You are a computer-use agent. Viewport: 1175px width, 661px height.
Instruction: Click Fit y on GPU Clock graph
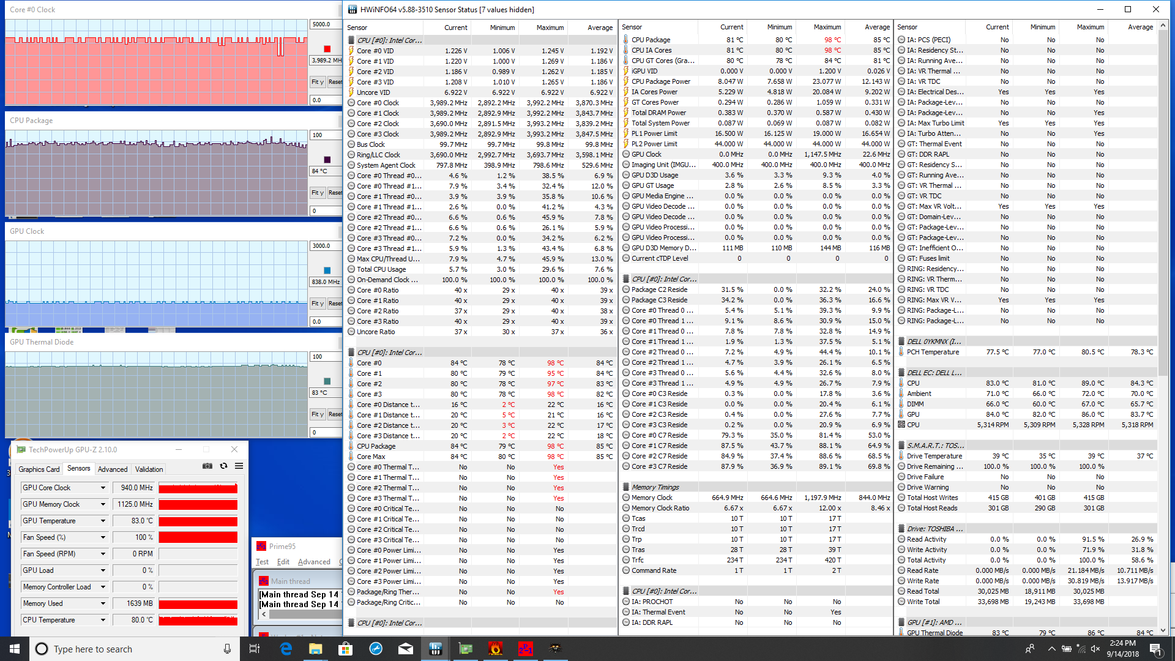[x=317, y=304]
